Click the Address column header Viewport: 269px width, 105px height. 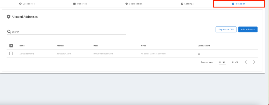(60, 46)
